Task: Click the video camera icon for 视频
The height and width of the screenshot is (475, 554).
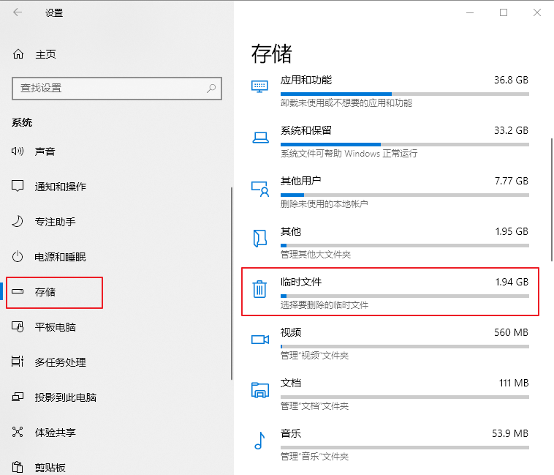Action: pyautogui.click(x=260, y=340)
